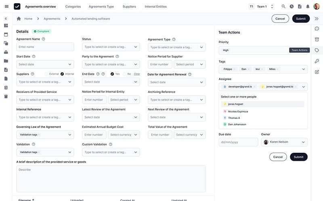Click the Start Date help icon

point(34,56)
